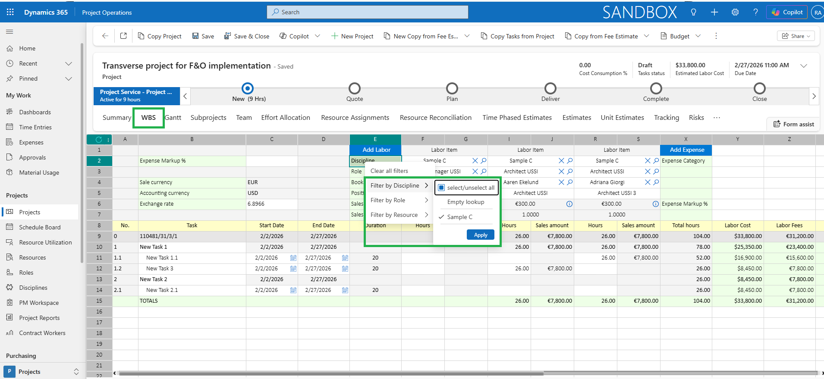Select the Quote stage on process bar
Viewport: 824px width, 379px height.
click(354, 89)
